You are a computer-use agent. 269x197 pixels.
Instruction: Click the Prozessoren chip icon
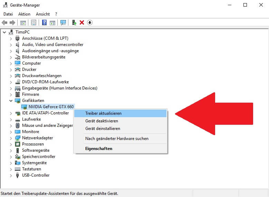coord(18,144)
